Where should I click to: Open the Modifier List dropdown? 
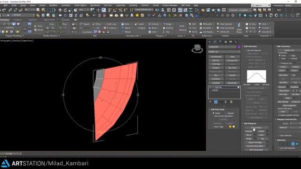[224, 52]
